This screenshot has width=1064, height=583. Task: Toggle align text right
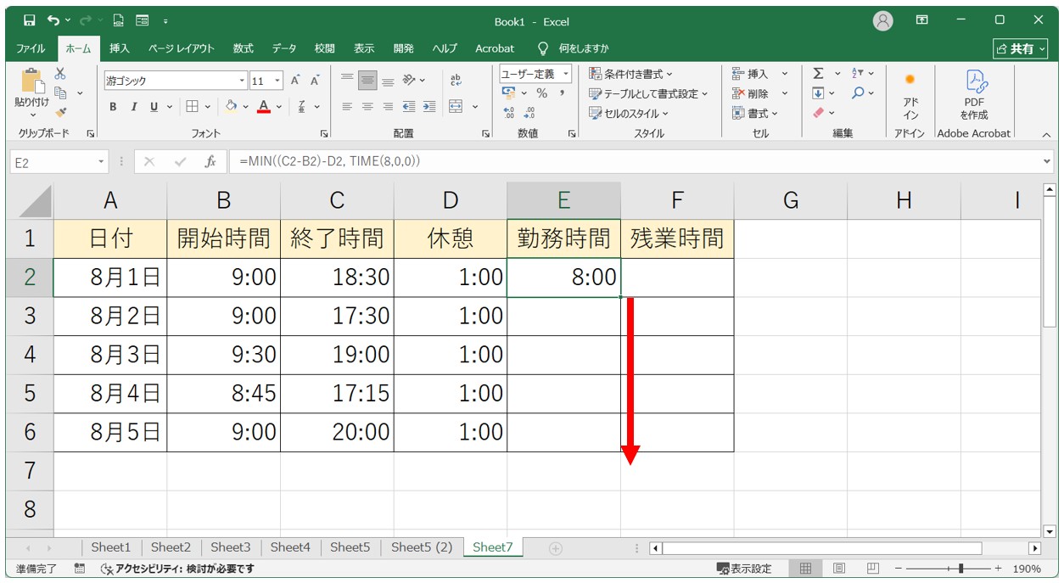pos(388,107)
